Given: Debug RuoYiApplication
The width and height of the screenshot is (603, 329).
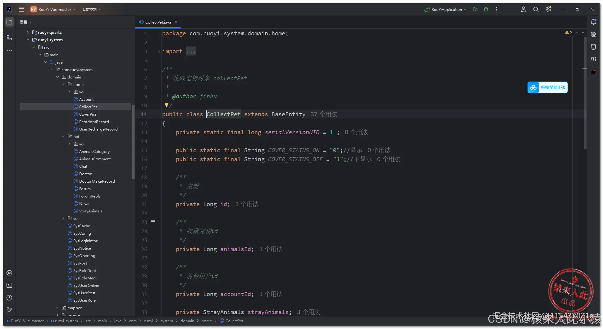Looking at the screenshot, I should 486,9.
